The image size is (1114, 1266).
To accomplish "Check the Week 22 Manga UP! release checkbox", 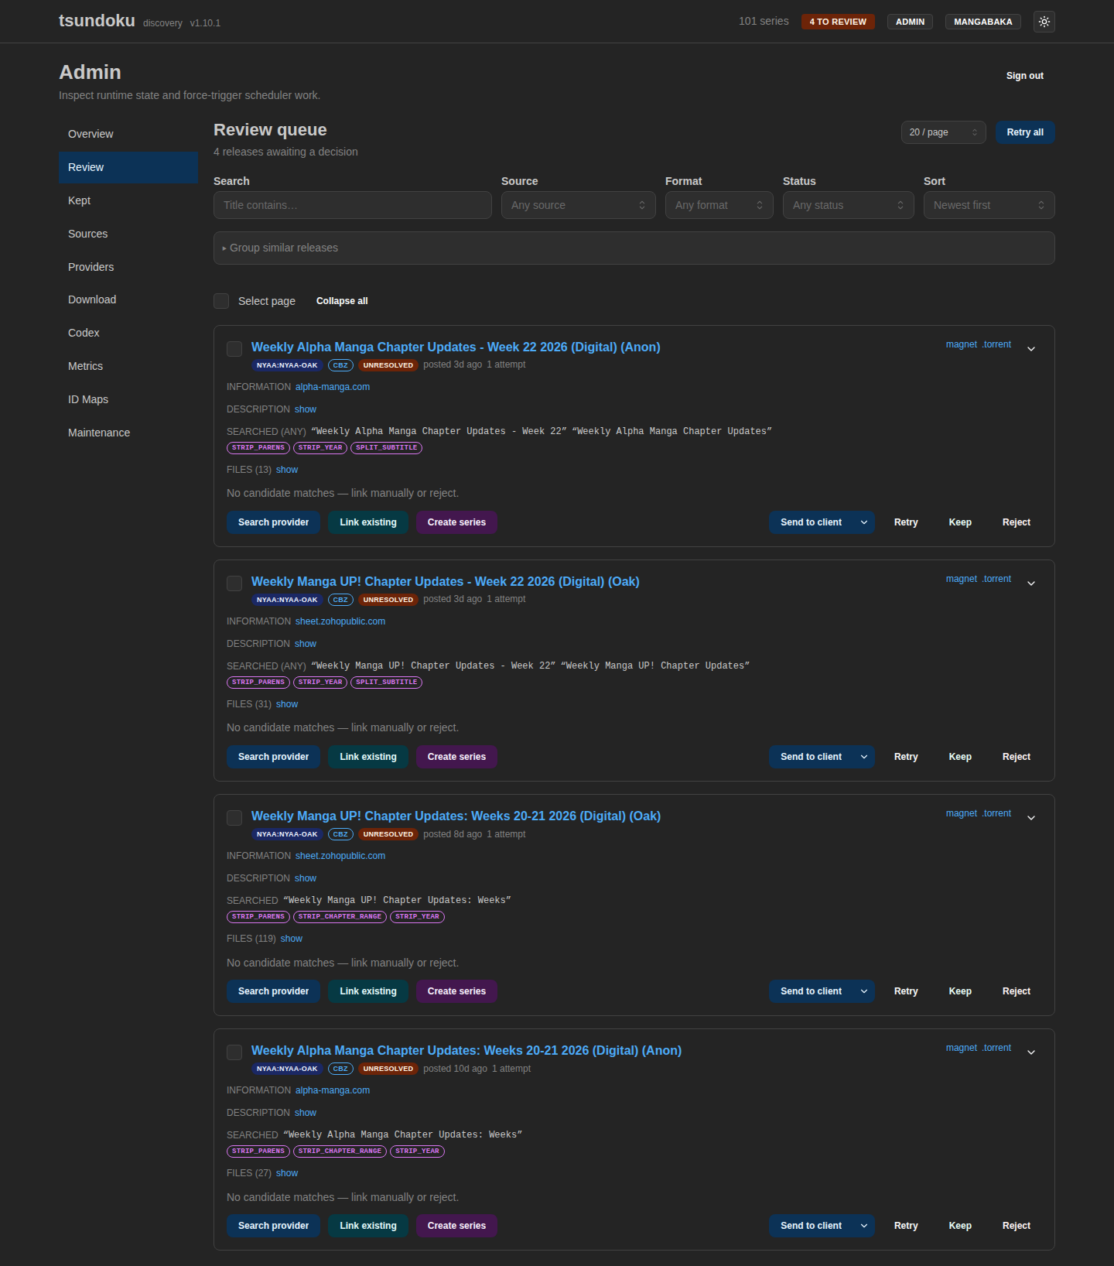I will pyautogui.click(x=234, y=583).
